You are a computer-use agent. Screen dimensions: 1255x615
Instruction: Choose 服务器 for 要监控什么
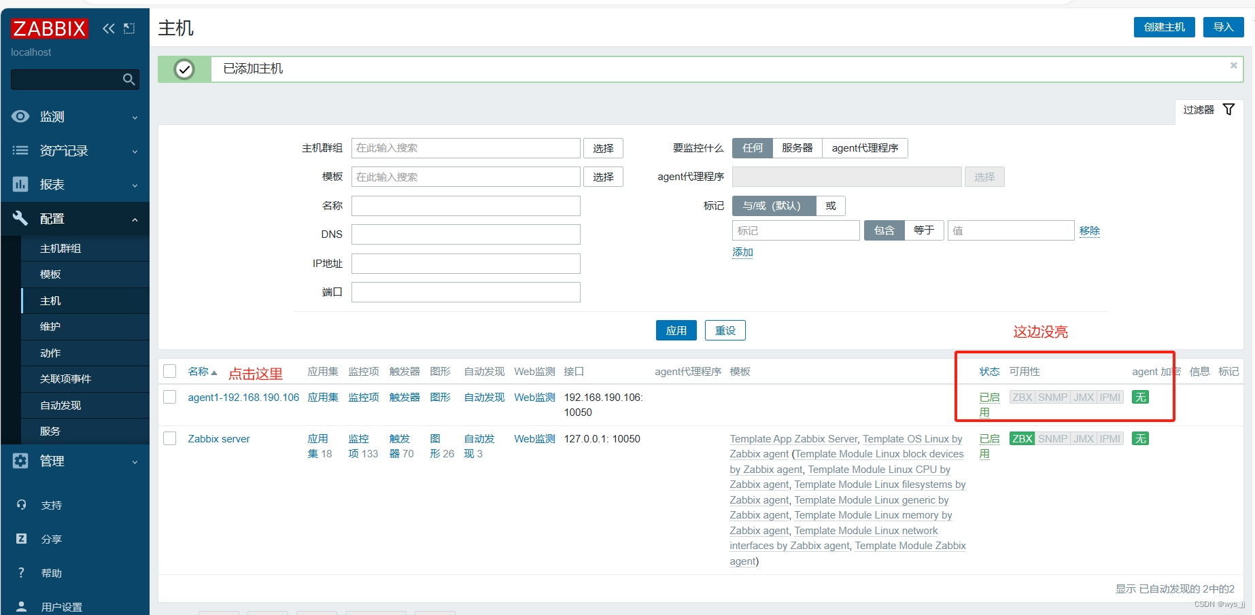point(797,148)
